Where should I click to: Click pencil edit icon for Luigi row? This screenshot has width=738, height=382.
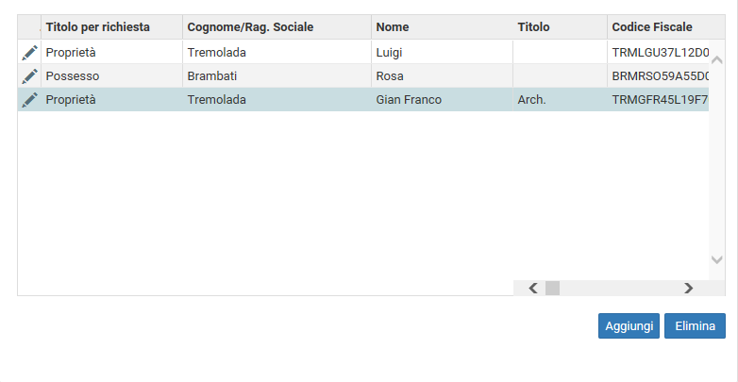[x=29, y=53]
